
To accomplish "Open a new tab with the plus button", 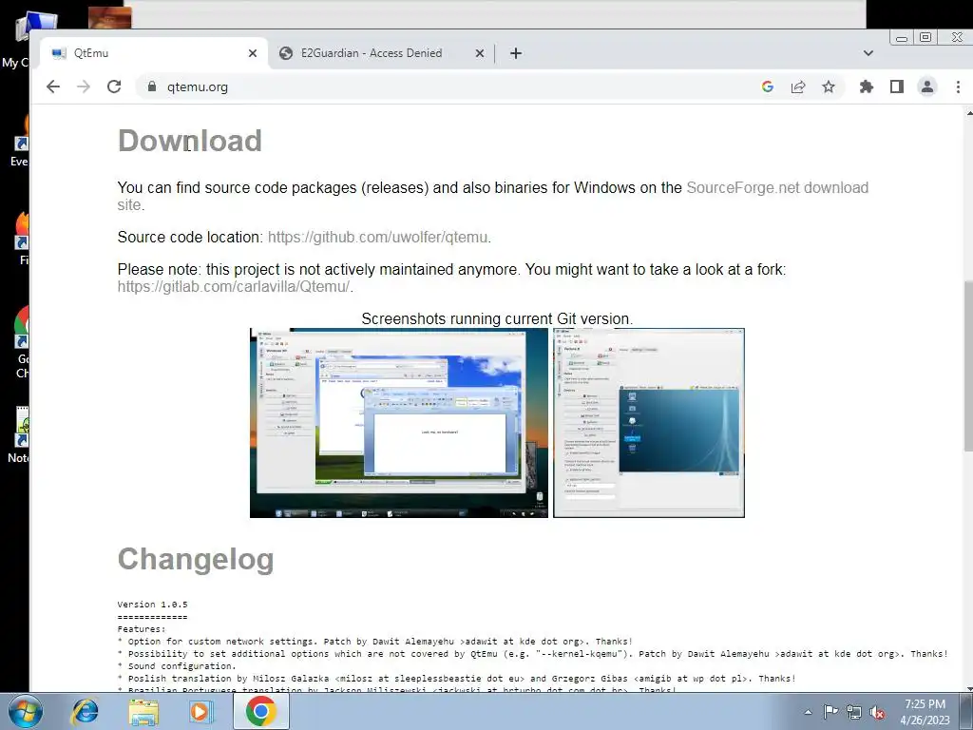I will pos(516,53).
